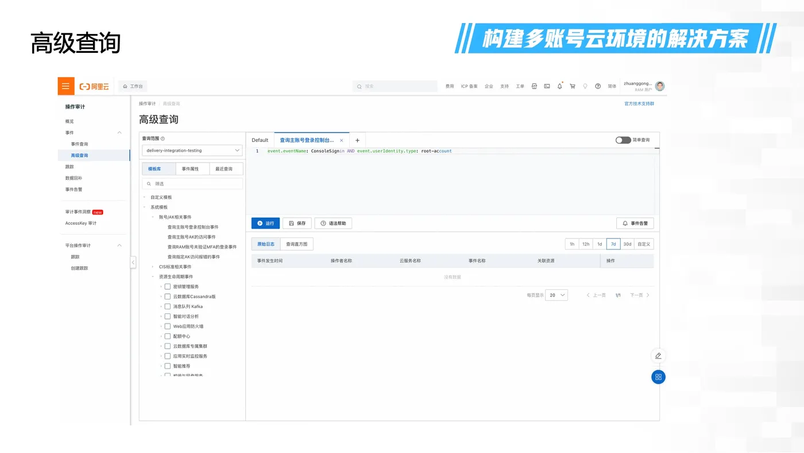Image resolution: width=804 pixels, height=453 pixels.
Task: Toggle the 简单查询 switch
Action: 623,140
